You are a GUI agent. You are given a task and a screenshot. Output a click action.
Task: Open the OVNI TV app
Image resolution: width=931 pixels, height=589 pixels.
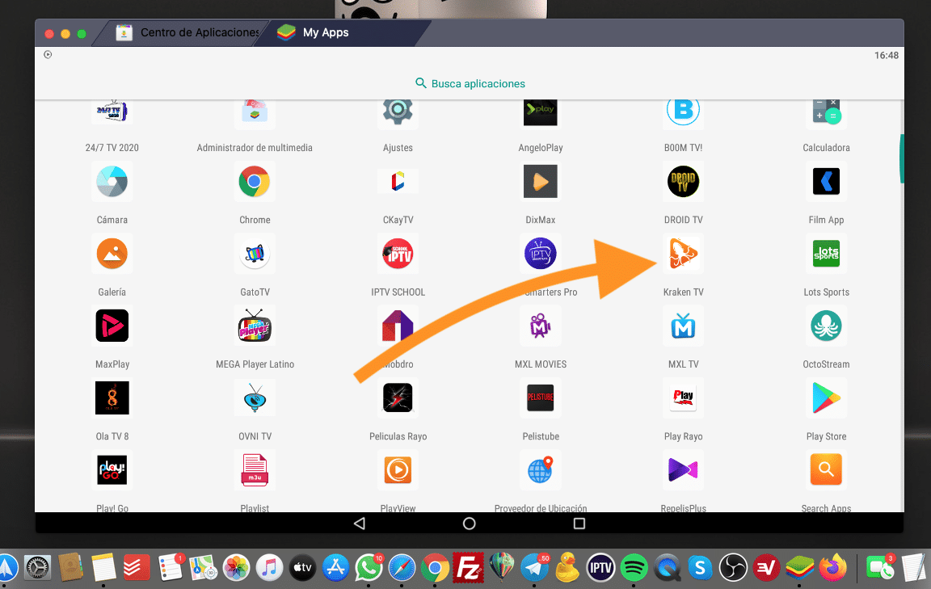(x=255, y=398)
